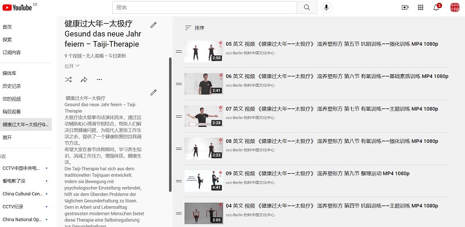The image size is (465, 227).
Task: Open the account avatar menu
Action: tap(455, 8)
